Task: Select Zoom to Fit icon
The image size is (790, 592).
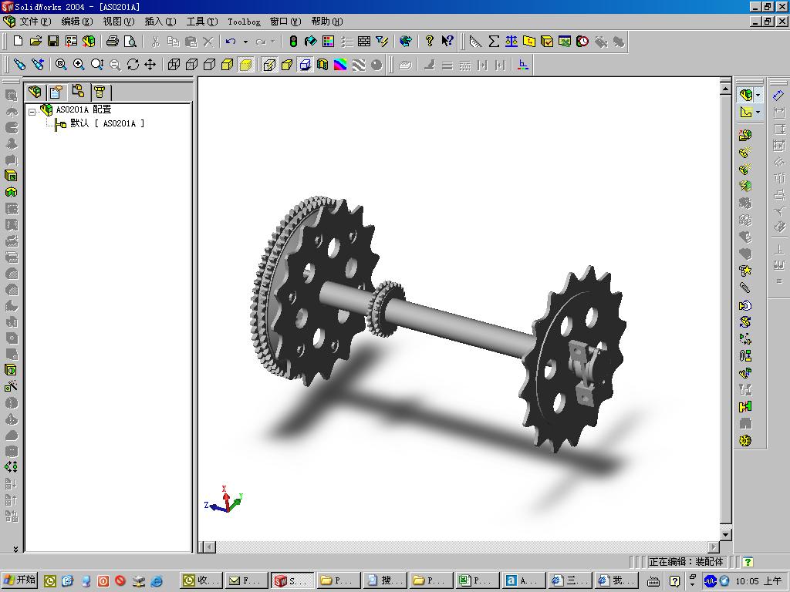Action: point(61,65)
